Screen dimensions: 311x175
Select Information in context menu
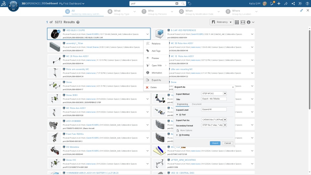(x=156, y=73)
